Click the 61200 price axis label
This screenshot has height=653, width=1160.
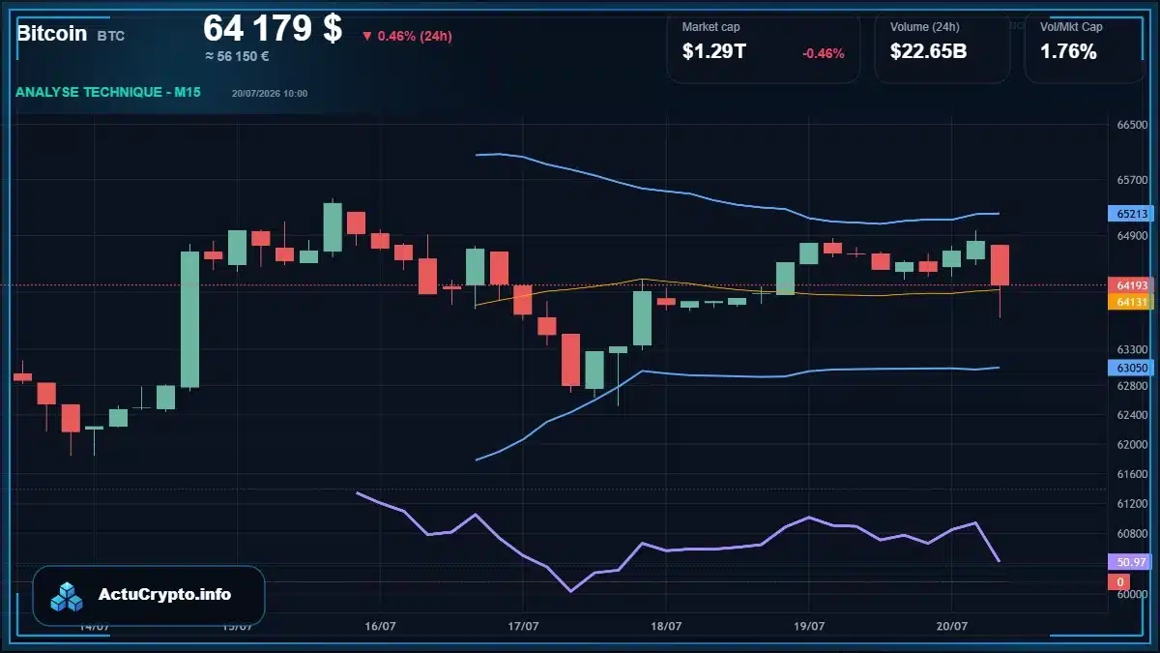[x=1132, y=505]
